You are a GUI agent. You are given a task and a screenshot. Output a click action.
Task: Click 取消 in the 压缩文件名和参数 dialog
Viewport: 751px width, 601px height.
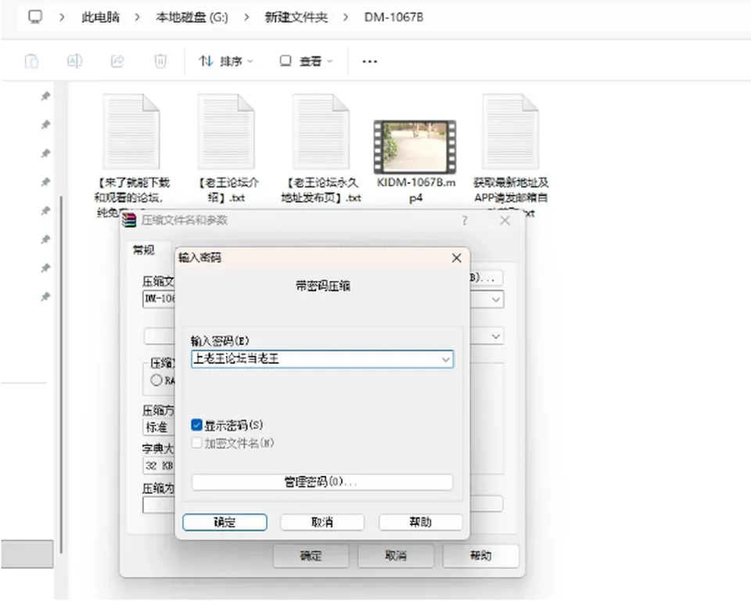396,556
